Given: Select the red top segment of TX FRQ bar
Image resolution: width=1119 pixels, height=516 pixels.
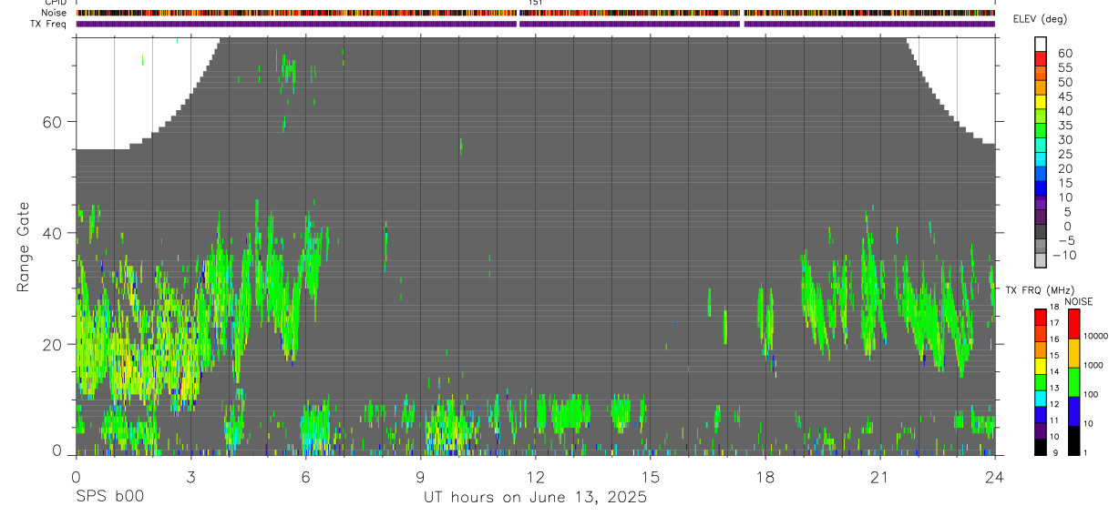Looking at the screenshot, I should click(x=1041, y=318).
